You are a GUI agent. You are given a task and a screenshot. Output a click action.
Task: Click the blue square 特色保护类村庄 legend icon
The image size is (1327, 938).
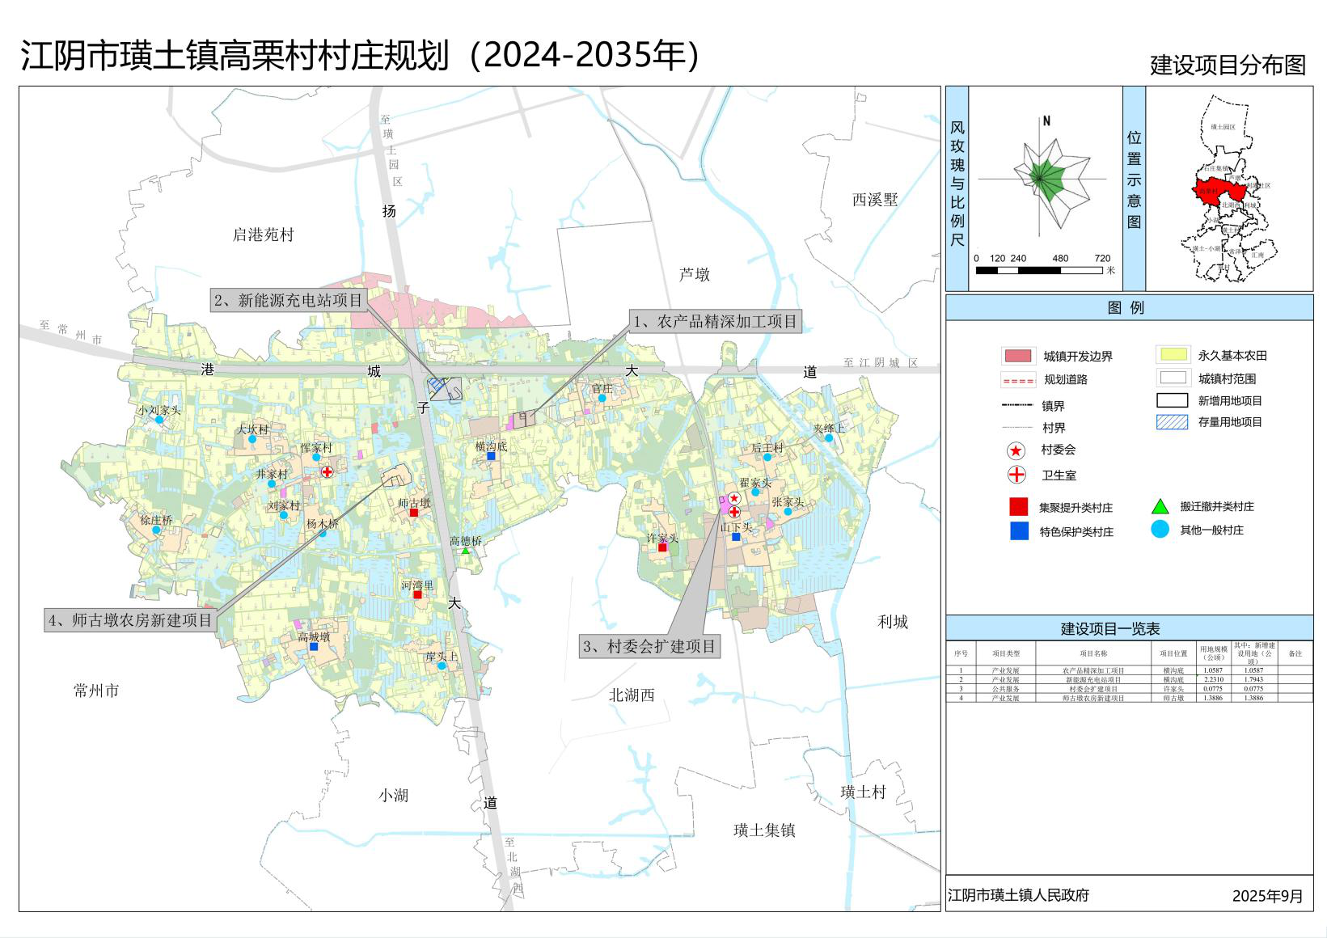[x=1019, y=531]
